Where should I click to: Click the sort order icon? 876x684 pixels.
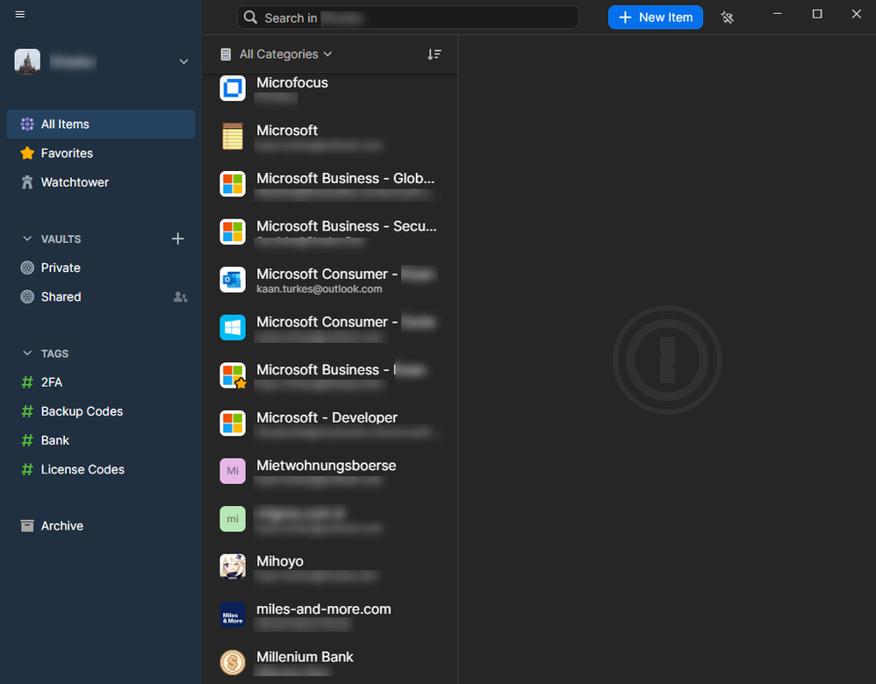(434, 54)
